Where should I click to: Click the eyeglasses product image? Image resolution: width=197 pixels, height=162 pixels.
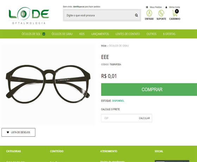pos(48,85)
